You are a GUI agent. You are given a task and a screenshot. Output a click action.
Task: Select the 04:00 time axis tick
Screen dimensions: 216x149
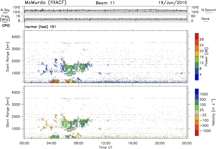click(x=52, y=143)
